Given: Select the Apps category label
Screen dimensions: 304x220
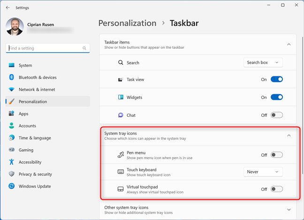Looking at the screenshot, I should [23, 114].
